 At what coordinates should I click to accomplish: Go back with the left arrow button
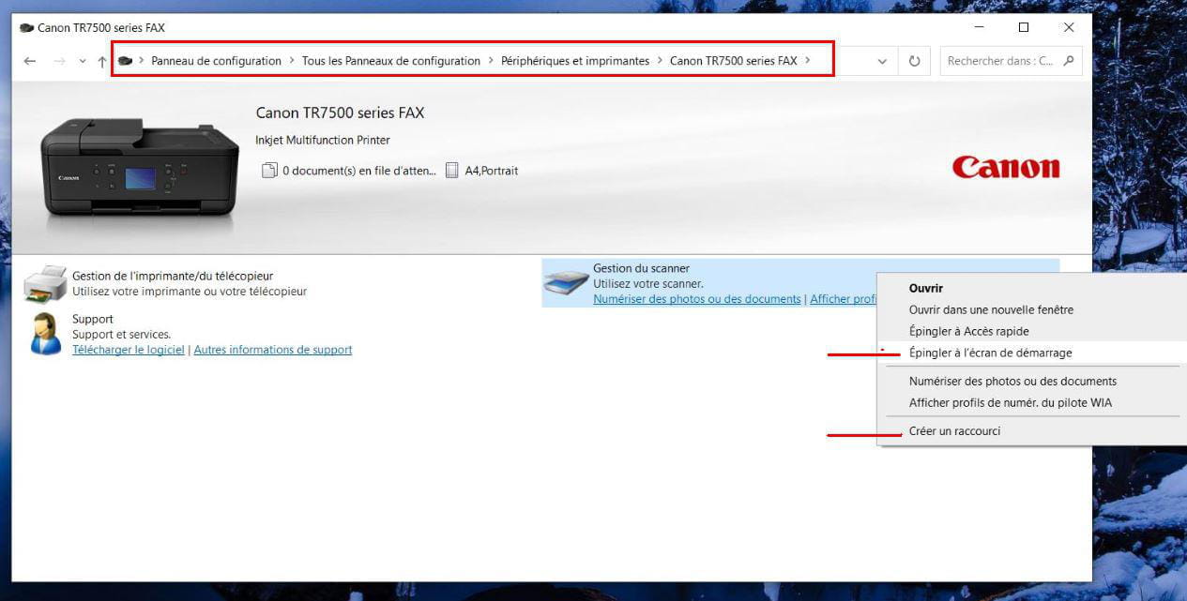pos(30,61)
